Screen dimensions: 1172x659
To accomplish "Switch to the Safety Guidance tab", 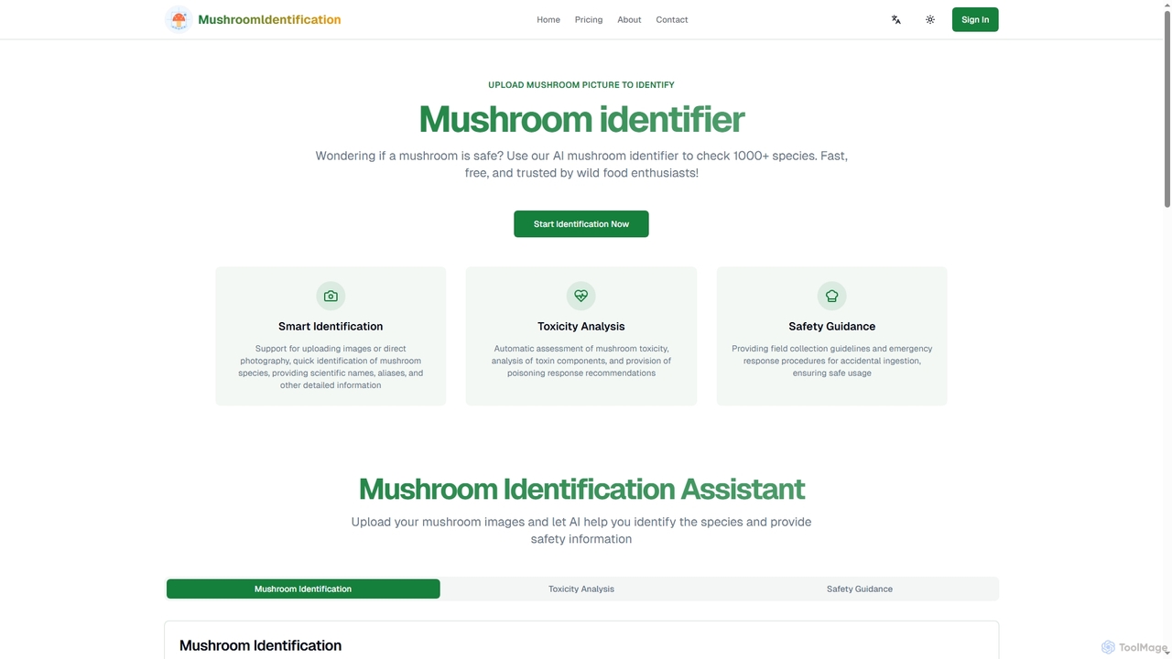I will pos(860,589).
